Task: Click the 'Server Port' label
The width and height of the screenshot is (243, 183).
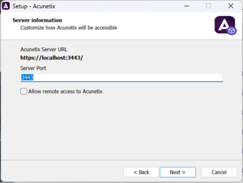Action: point(33,68)
